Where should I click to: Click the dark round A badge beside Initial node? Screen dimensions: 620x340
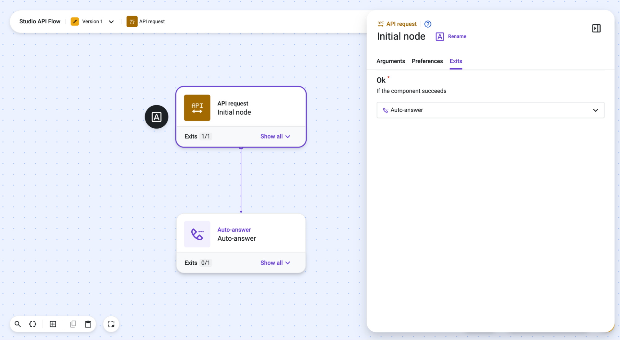pyautogui.click(x=157, y=117)
